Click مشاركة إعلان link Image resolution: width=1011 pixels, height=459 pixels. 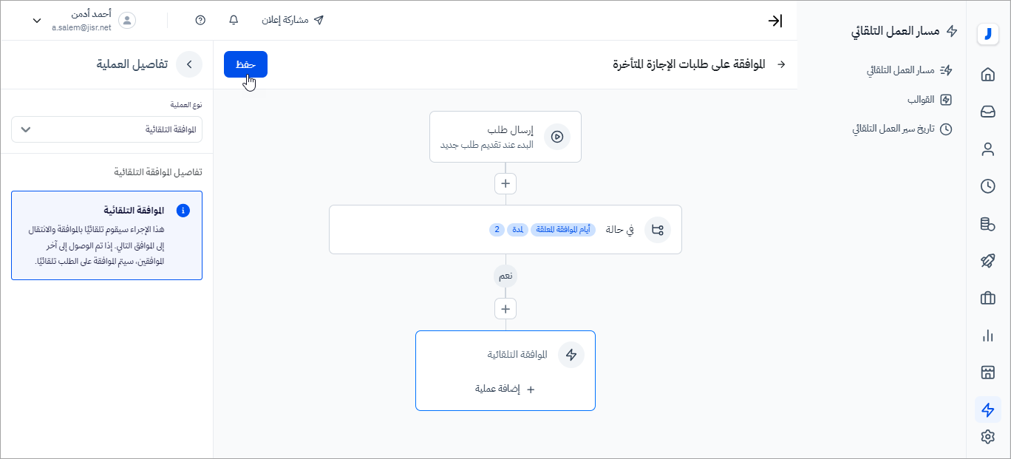click(293, 20)
